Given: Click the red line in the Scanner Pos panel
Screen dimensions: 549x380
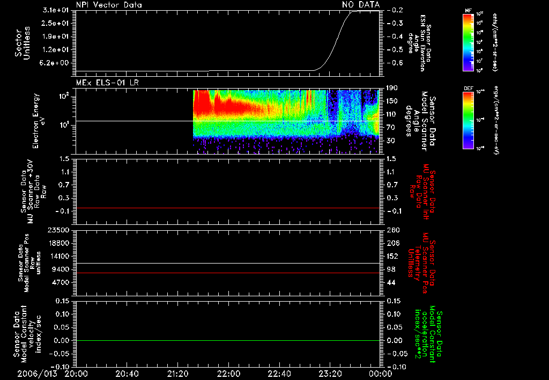Looking at the screenshot, I should [x=228, y=273].
